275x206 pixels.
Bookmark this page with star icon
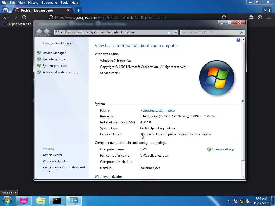point(224,17)
